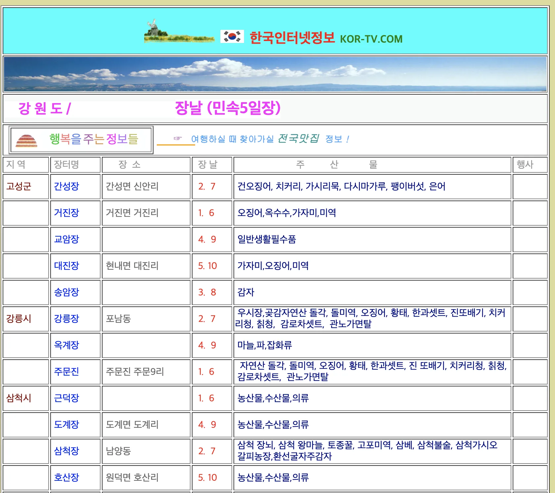Open the 간성장 market link
This screenshot has height=493, width=555.
[x=66, y=186]
